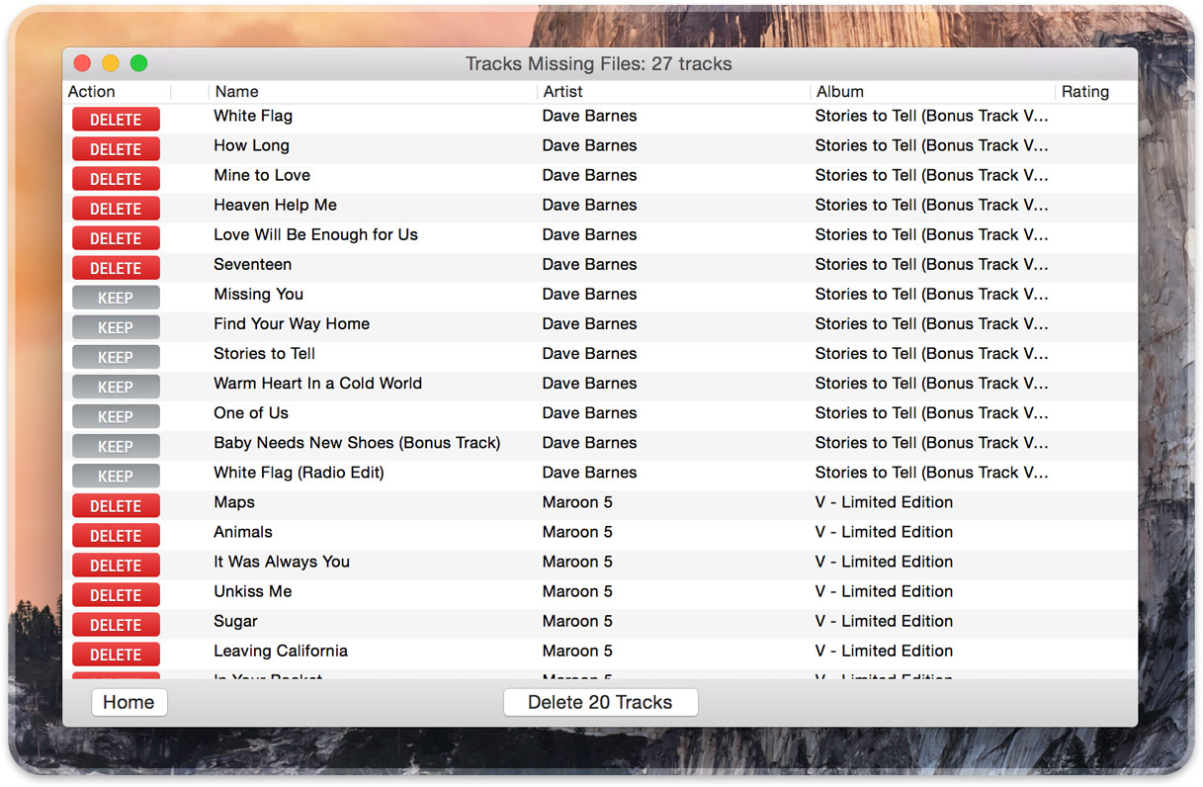The height and width of the screenshot is (787, 1203).
Task: Toggle the DELETE button for "Mine to Love"
Action: (115, 178)
